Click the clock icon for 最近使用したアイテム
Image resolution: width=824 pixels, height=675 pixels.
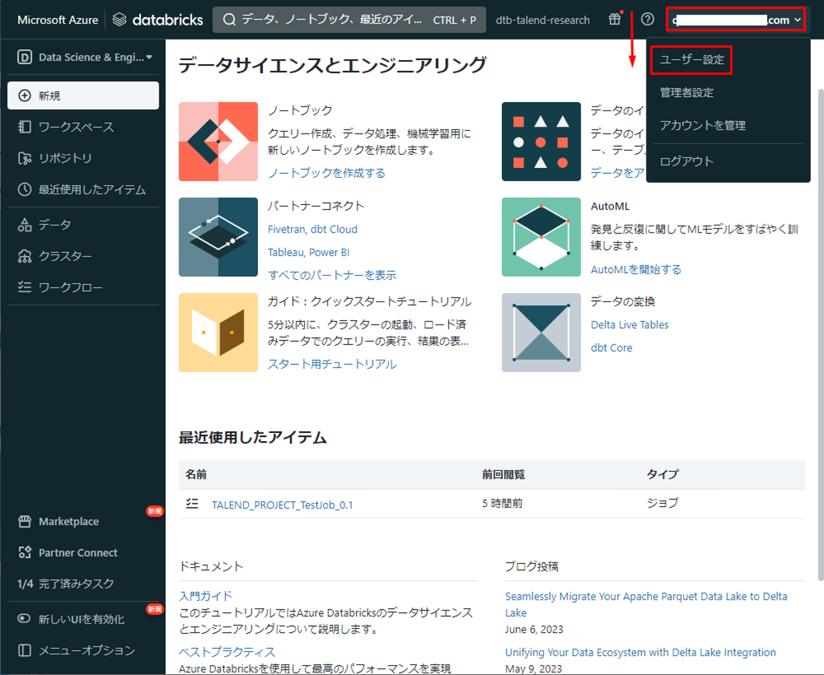point(24,189)
